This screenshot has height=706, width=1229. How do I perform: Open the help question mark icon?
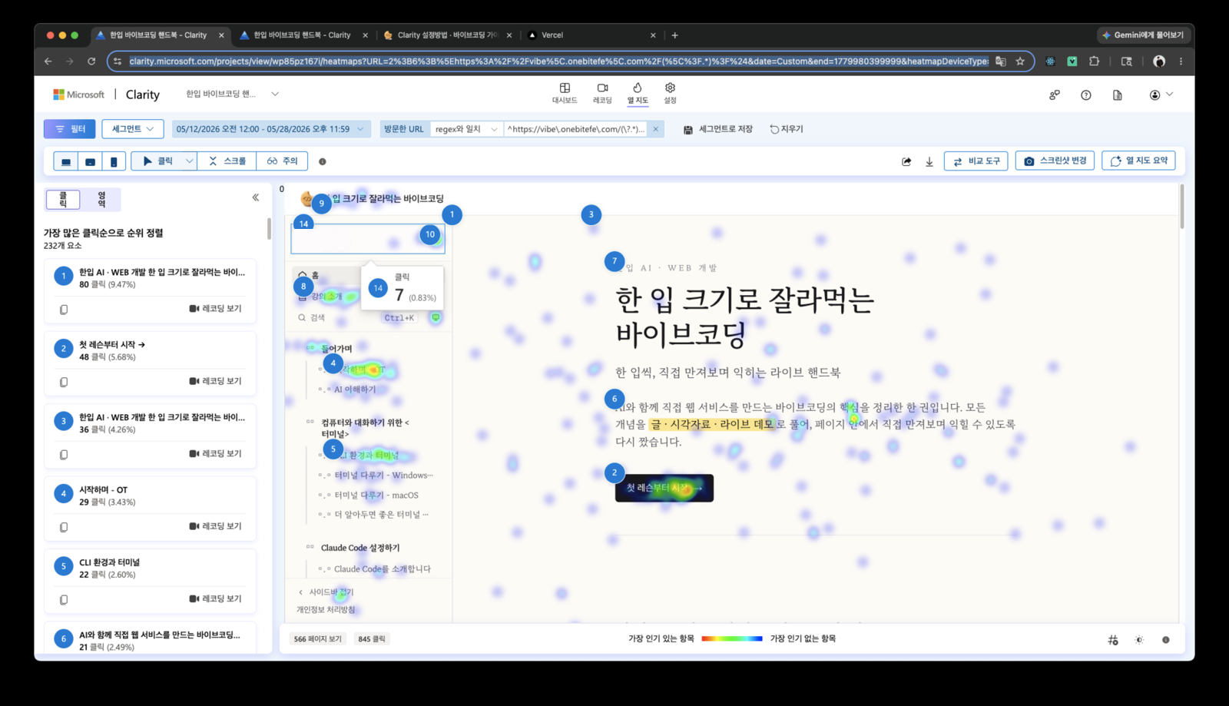[1086, 94]
